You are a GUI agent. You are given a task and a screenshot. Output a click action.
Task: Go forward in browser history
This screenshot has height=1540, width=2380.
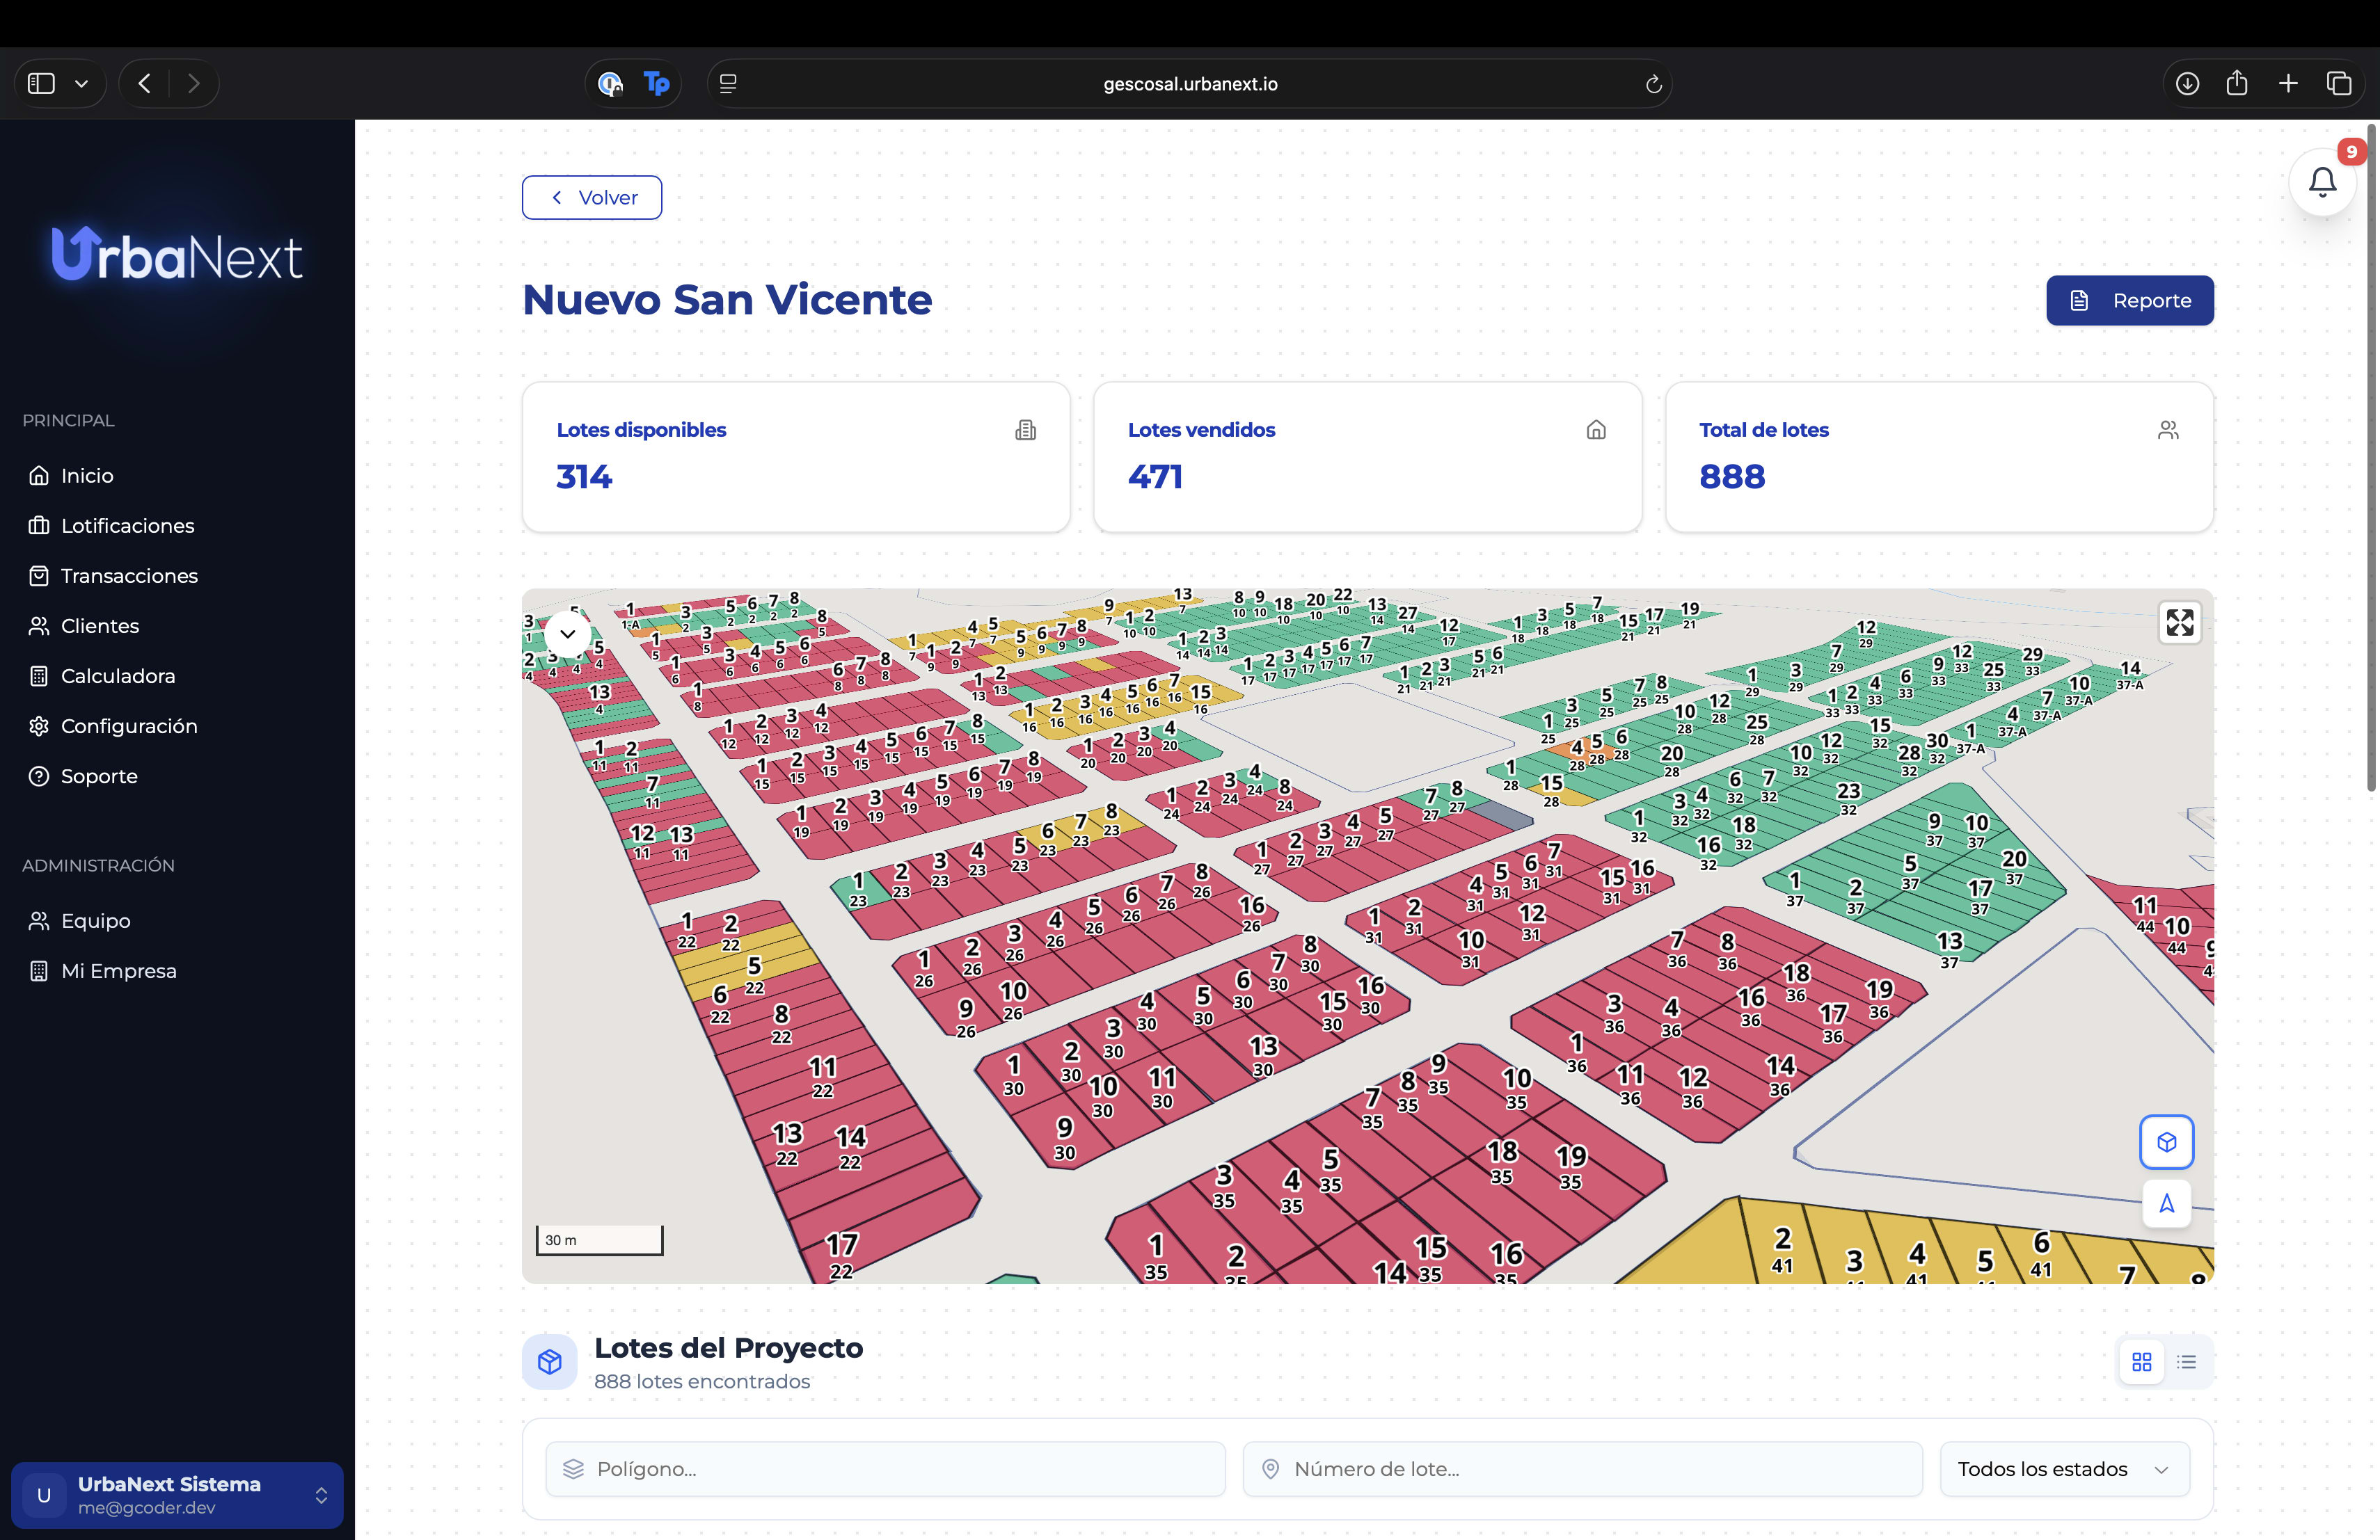[193, 84]
